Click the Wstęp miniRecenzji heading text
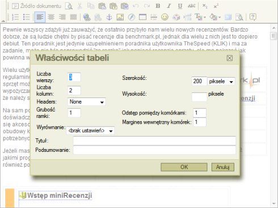278x208 pixels. pyautogui.click(x=60, y=196)
